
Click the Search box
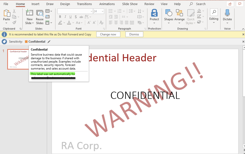click(x=197, y=4)
